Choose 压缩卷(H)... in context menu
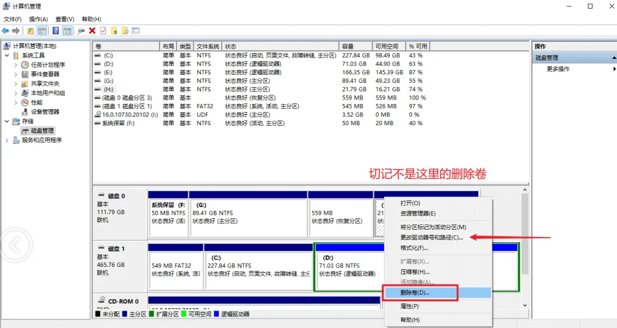The image size is (617, 328). (438, 271)
